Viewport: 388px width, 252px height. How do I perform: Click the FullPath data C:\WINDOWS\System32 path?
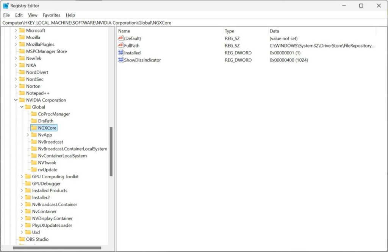322,46
